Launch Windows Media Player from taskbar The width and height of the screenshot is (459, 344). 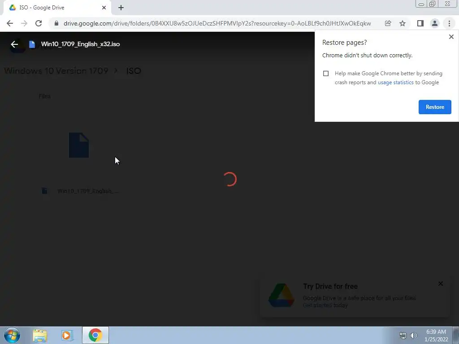tap(67, 335)
